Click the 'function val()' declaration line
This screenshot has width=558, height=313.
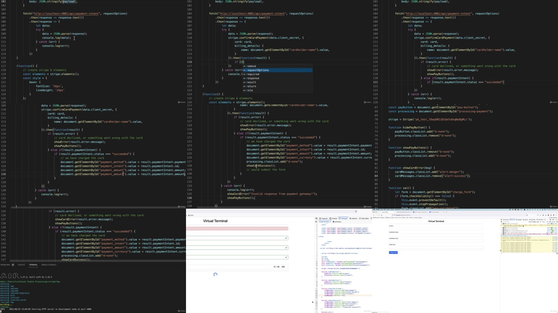[x=401, y=188]
